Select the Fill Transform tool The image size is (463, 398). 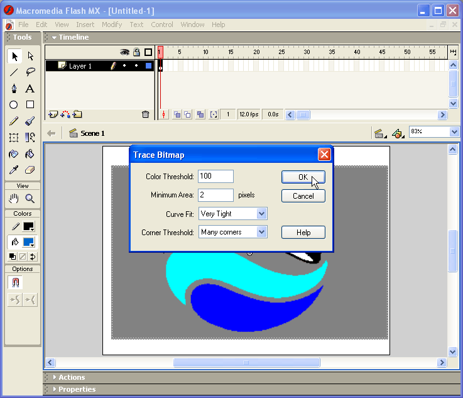30,138
